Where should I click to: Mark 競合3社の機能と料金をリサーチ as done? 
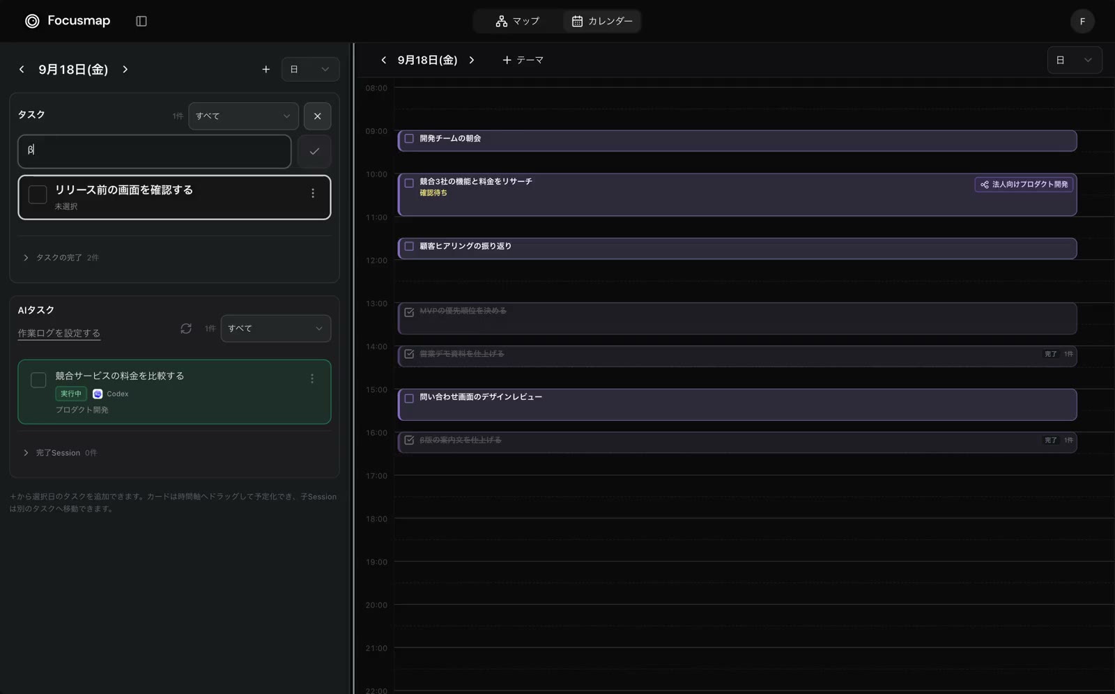tap(409, 183)
